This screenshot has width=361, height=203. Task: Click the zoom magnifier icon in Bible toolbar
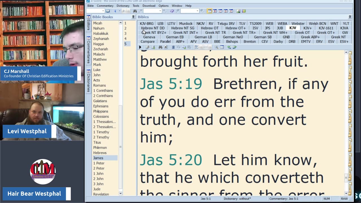[x=216, y=47]
